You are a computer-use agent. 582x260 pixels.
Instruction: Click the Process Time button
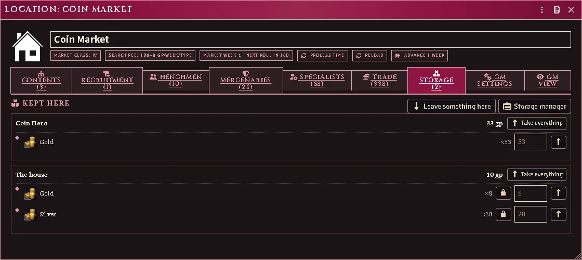pyautogui.click(x=323, y=55)
